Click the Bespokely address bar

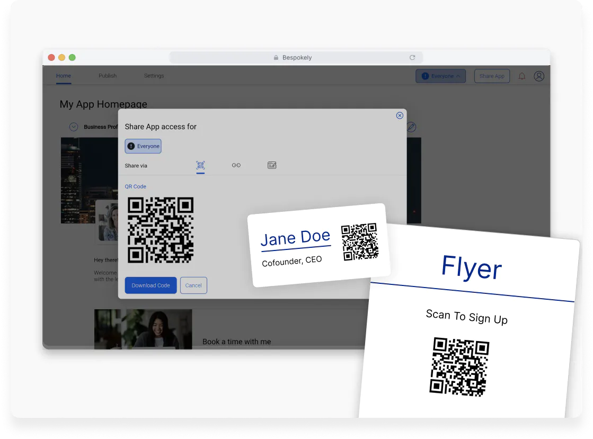coord(296,57)
